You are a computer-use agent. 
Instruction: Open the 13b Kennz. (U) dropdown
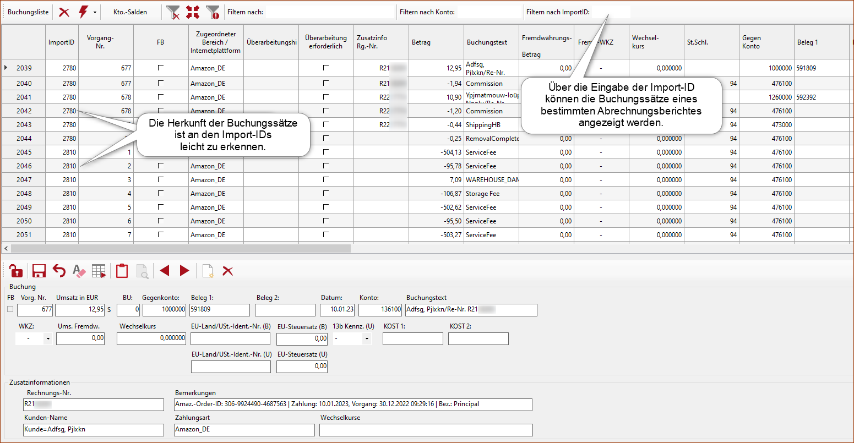click(x=367, y=339)
